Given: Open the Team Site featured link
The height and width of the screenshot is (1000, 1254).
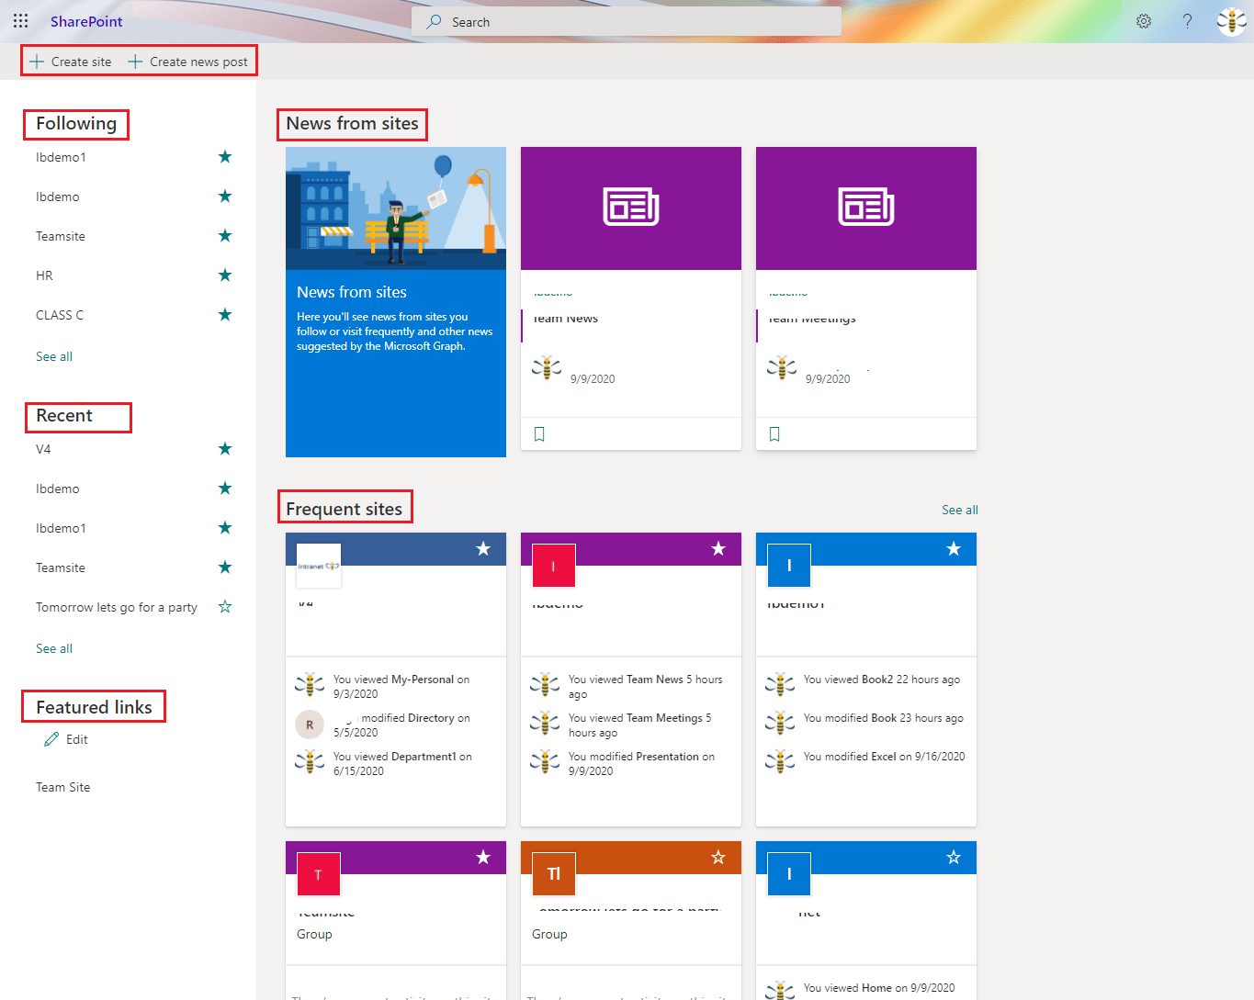Looking at the screenshot, I should coord(62,786).
